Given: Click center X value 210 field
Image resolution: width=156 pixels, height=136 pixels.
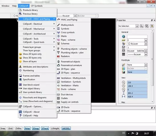Looking at the screenshot, I should (137, 83).
